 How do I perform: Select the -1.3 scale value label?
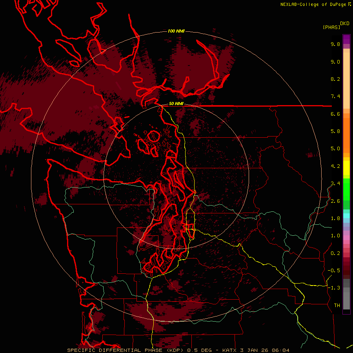click(334, 288)
